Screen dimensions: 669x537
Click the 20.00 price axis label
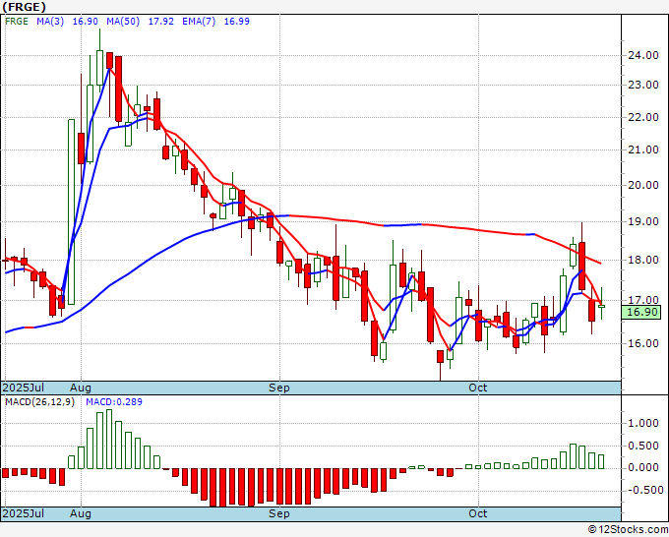(643, 185)
